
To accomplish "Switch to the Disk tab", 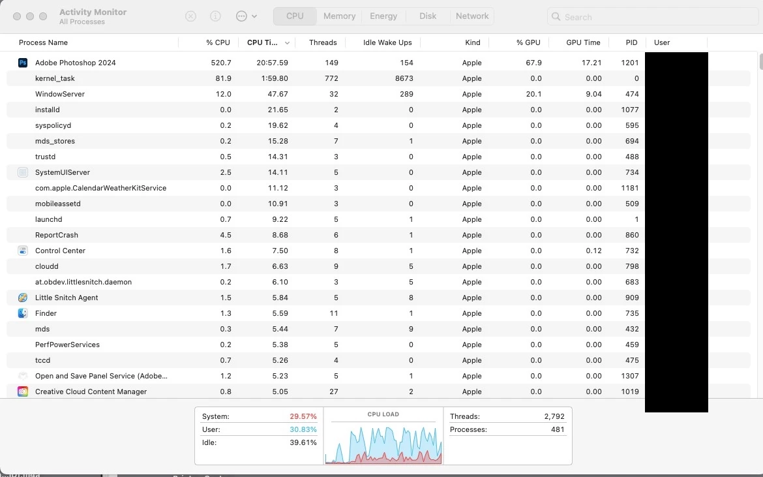I will [x=428, y=16].
